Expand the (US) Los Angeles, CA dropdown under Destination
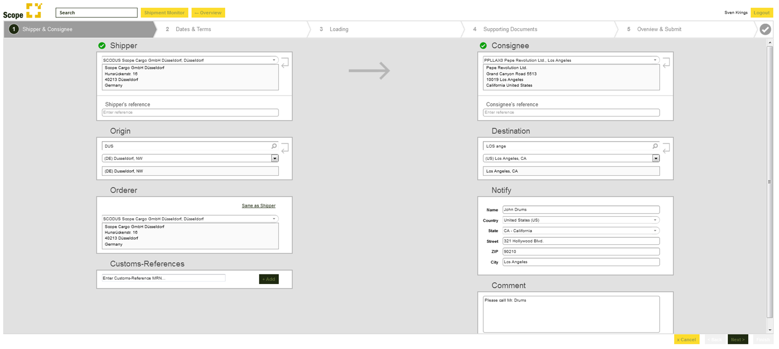 click(656, 158)
